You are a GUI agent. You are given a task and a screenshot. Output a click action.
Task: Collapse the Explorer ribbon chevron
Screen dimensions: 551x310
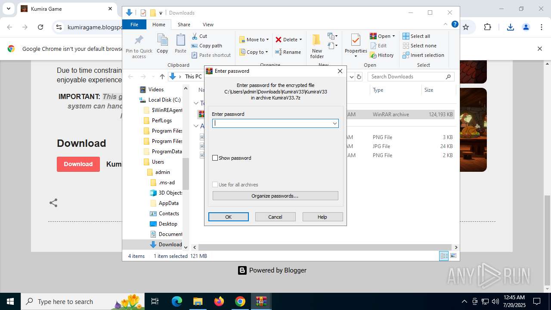point(446,24)
